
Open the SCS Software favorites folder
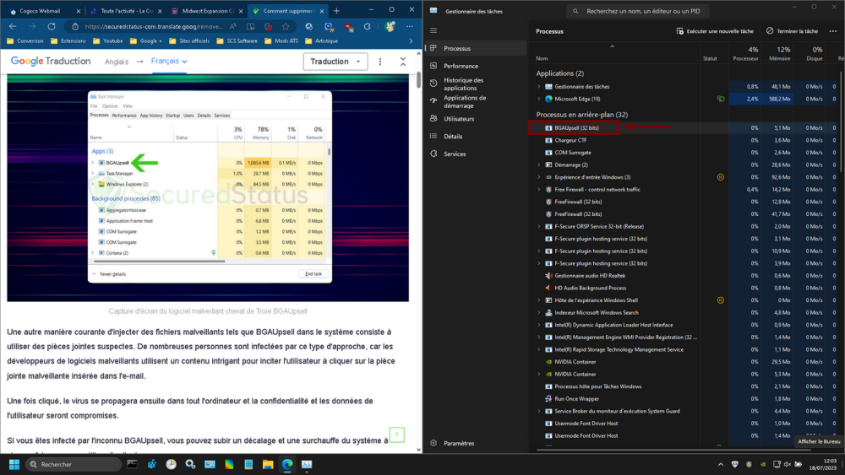[x=237, y=40]
